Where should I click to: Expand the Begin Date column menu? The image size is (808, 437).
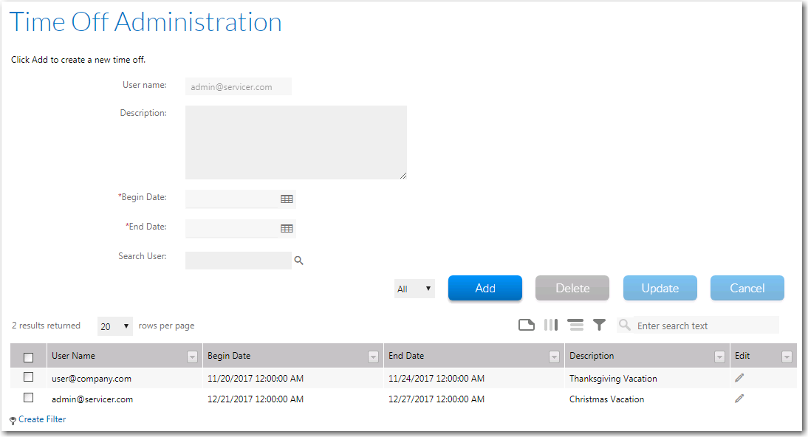373,357
